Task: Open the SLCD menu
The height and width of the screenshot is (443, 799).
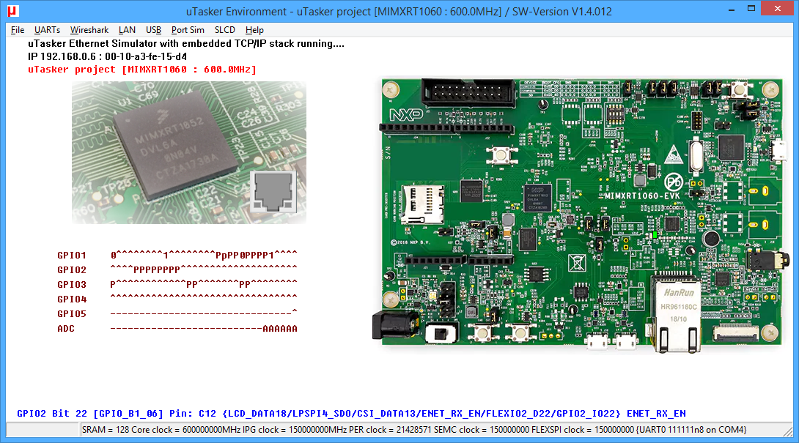Action: pyautogui.click(x=225, y=30)
